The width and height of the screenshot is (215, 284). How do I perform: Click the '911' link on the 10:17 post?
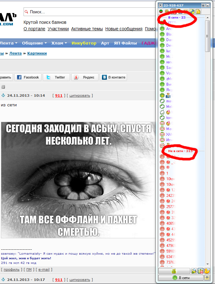[x=59, y=280]
